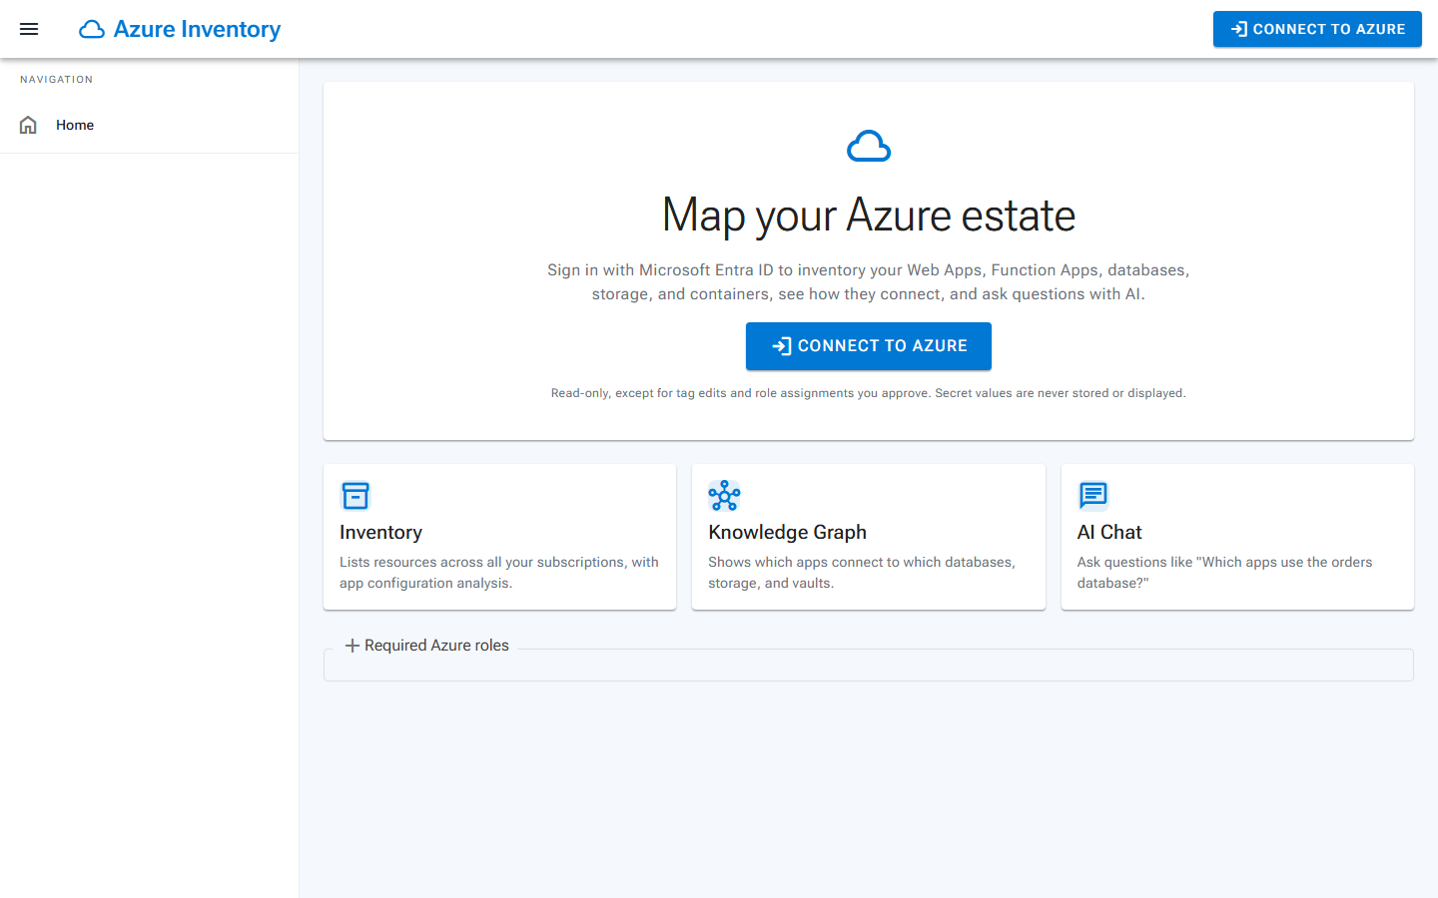Select the AI Chat card heading
This screenshot has height=898, width=1438.
click(1108, 532)
